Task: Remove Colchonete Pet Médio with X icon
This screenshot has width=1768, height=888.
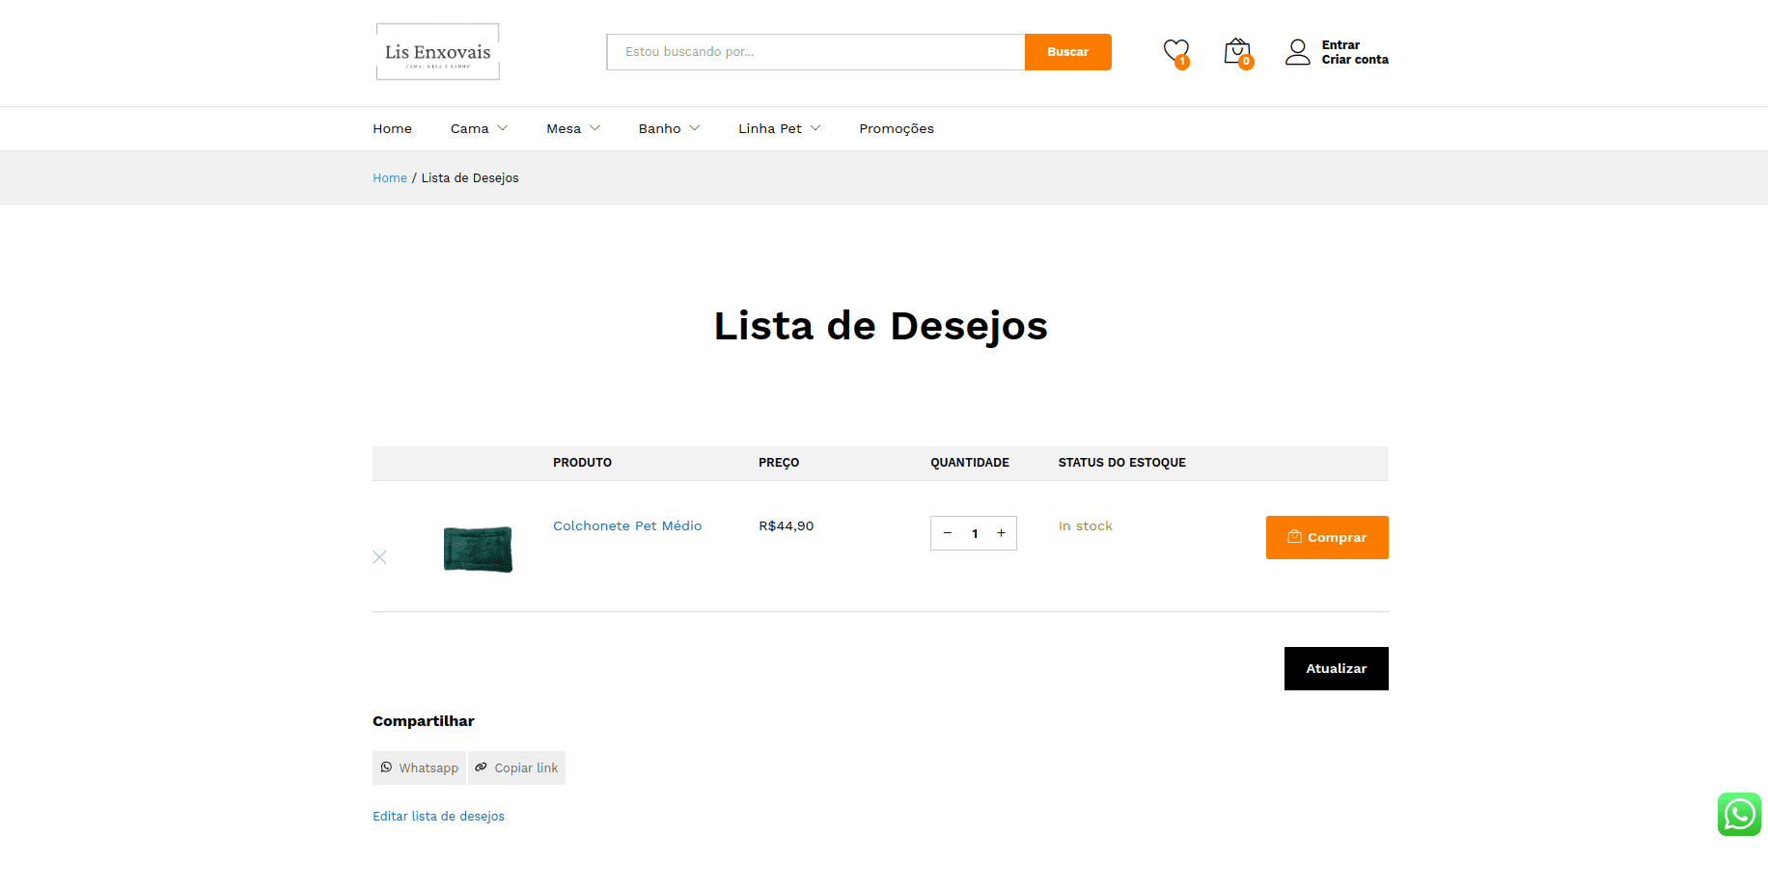Action: (x=379, y=557)
